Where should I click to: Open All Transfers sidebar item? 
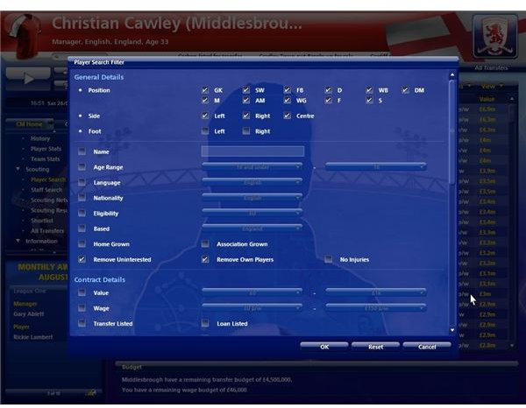[x=47, y=231]
